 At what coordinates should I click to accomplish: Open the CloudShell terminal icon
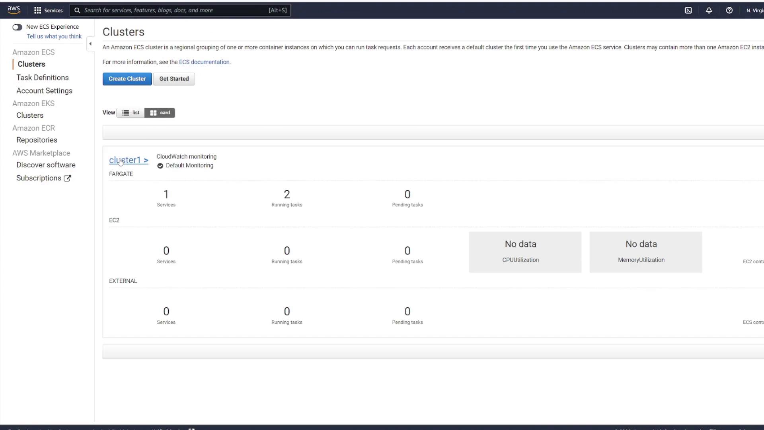(688, 10)
